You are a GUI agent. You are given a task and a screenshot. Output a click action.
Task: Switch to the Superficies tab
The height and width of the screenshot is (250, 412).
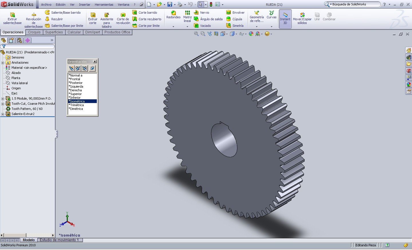[x=54, y=32]
